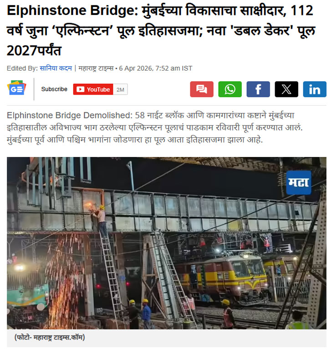Share the article on WhatsApp

(230, 89)
